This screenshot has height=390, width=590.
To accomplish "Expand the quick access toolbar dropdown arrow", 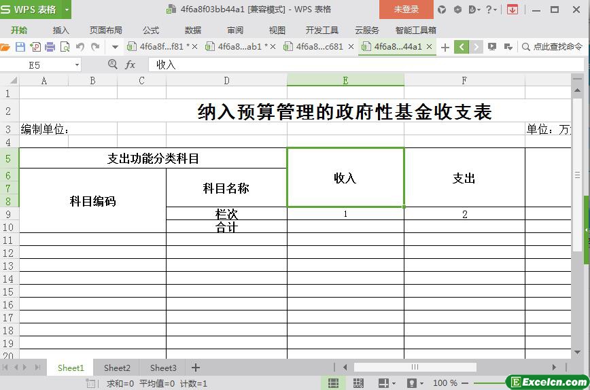I will [x=115, y=47].
